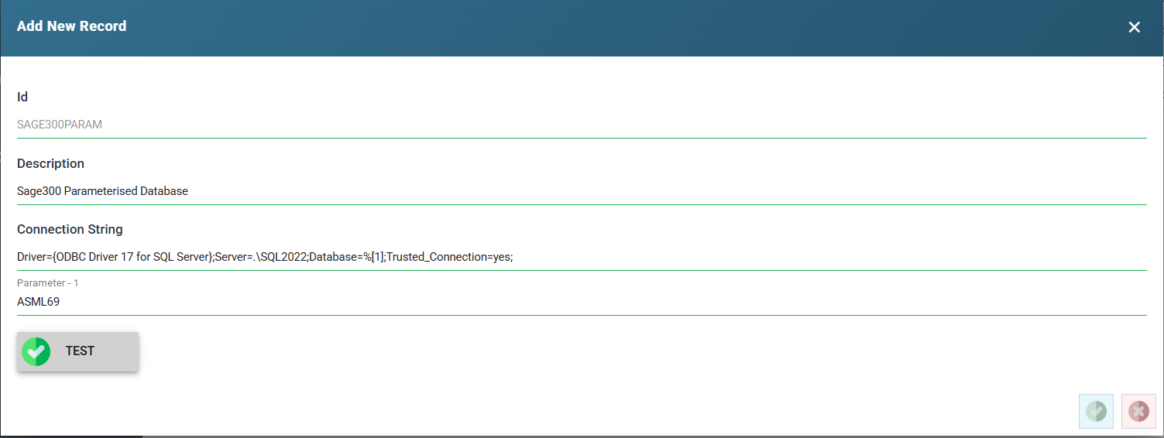Click the green check icon inside TEST button
The height and width of the screenshot is (438, 1164).
[x=36, y=351]
